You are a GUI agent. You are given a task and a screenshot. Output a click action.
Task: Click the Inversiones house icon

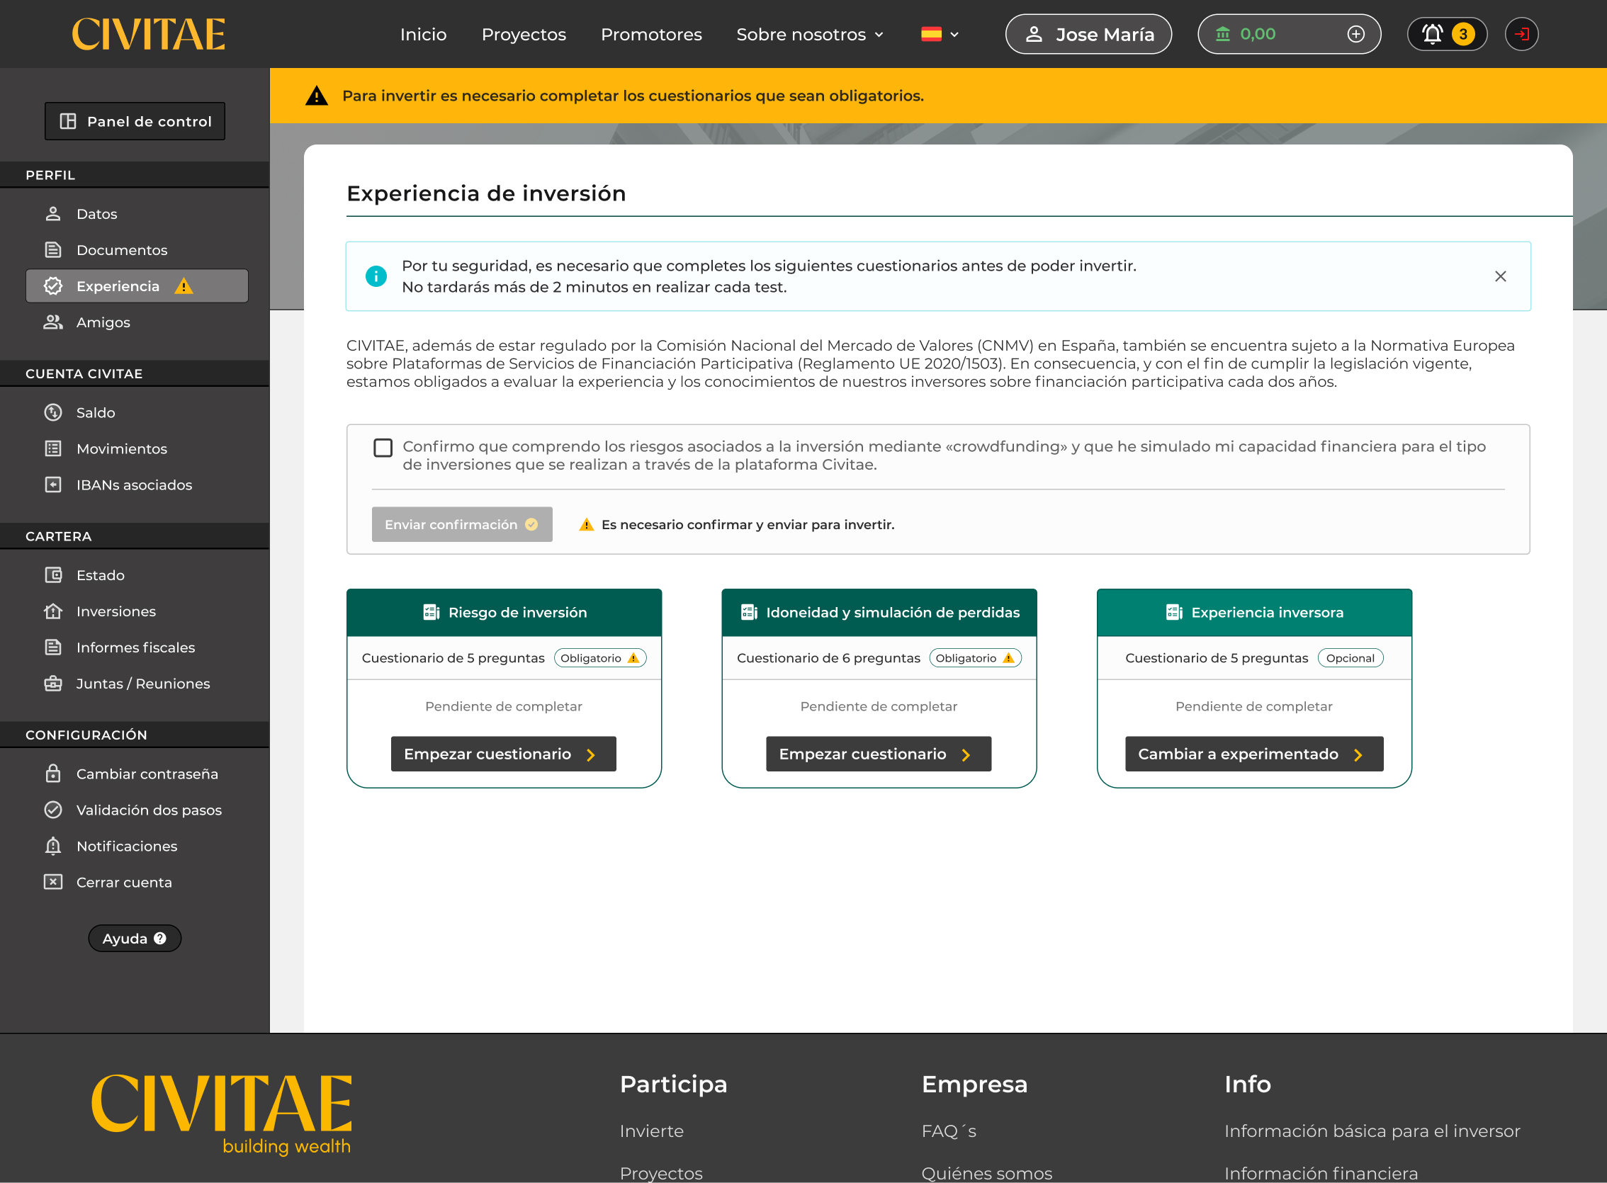[53, 611]
